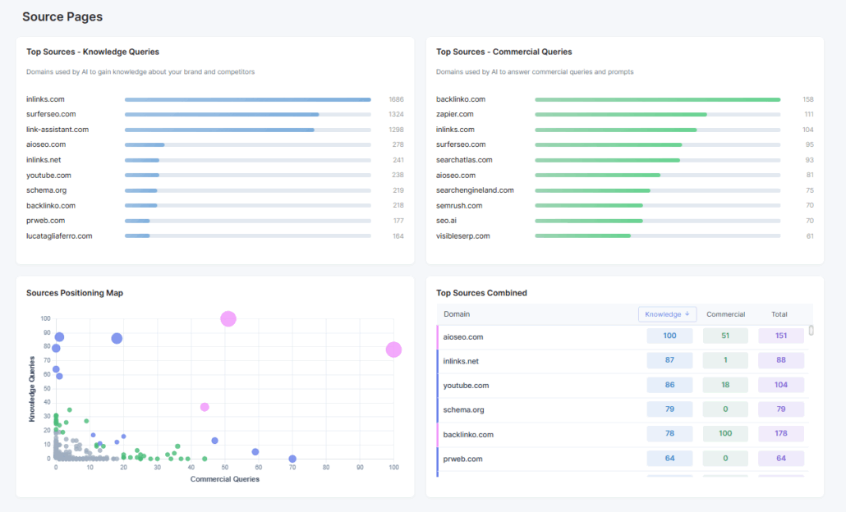Click inlinks.net knowledge value 87
The height and width of the screenshot is (512, 846).
[x=669, y=360]
